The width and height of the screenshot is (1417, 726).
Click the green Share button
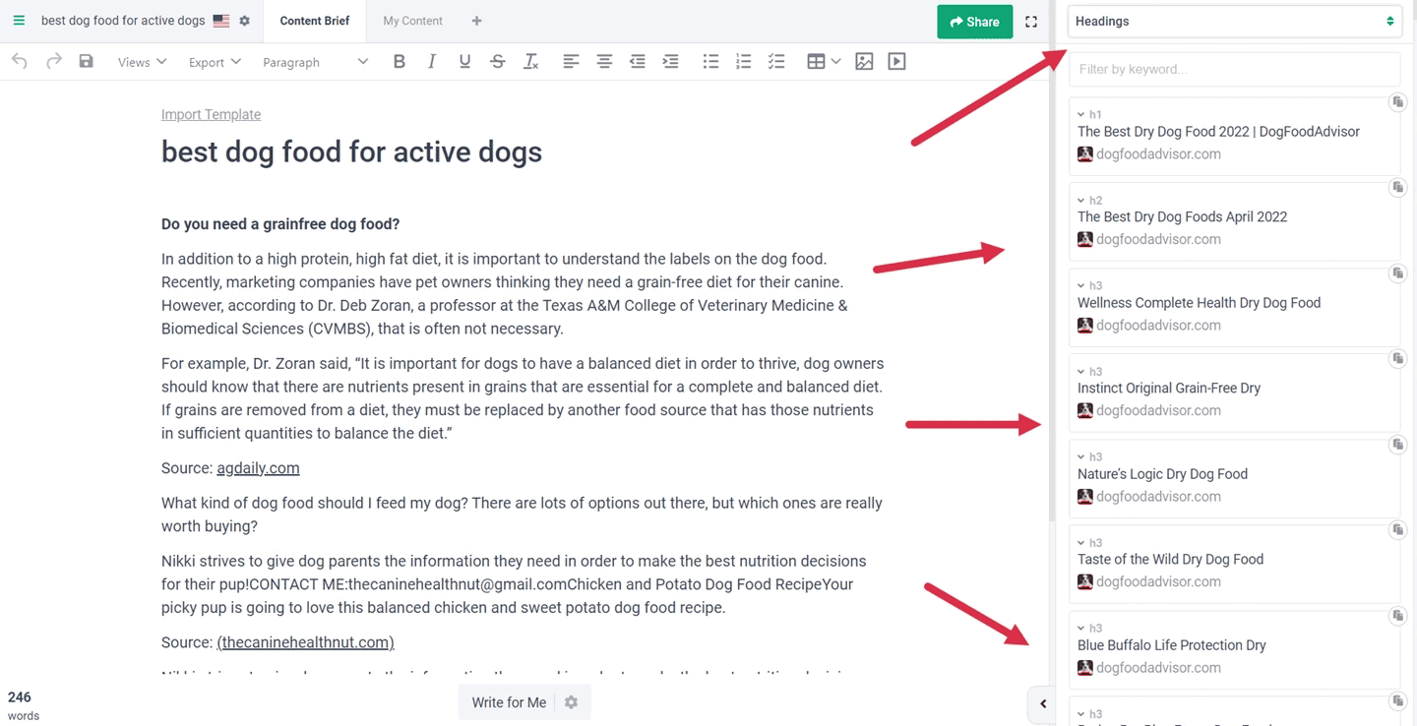coord(974,22)
